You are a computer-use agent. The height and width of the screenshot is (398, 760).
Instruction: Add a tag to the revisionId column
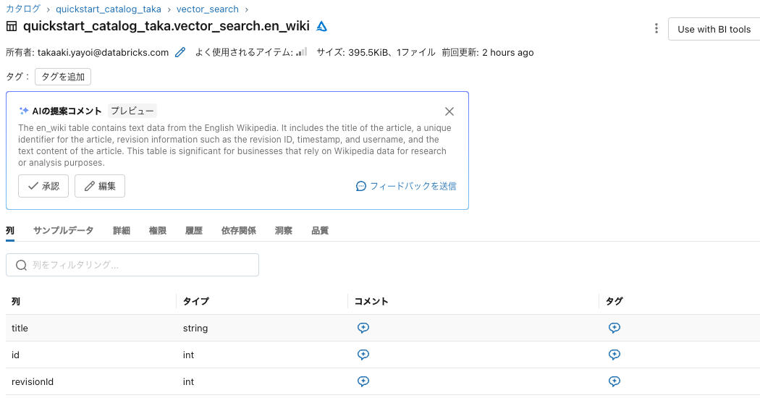click(614, 381)
